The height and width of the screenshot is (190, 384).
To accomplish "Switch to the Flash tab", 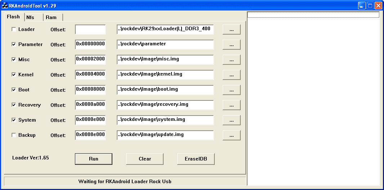I will [x=13, y=17].
